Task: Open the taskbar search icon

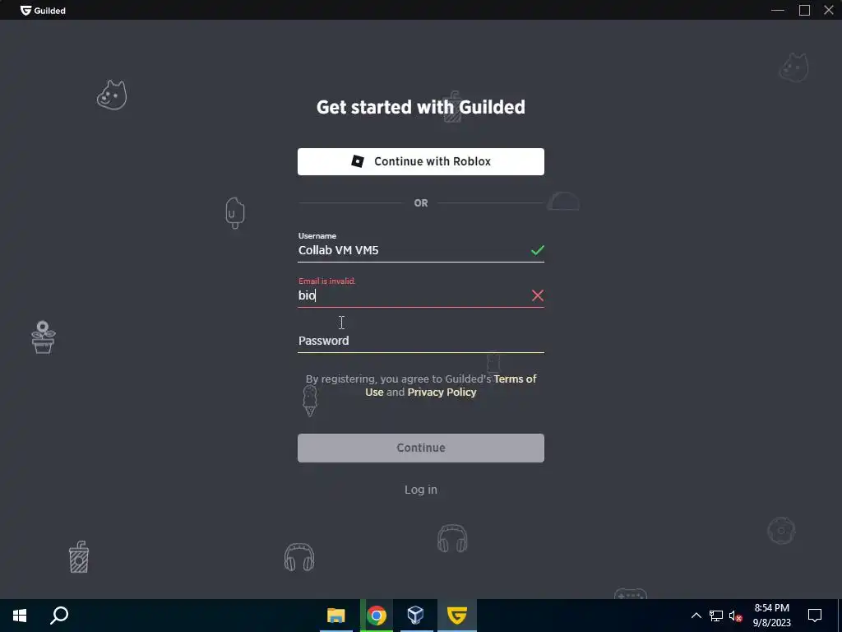Action: click(x=59, y=616)
